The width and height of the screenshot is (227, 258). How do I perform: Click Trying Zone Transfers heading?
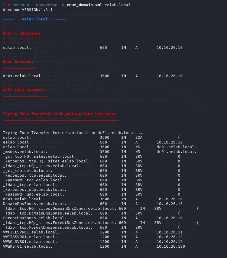pyautogui.click(x=59, y=114)
